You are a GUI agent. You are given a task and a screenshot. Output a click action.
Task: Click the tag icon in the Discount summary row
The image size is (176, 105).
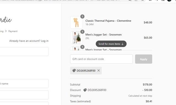click(x=85, y=90)
